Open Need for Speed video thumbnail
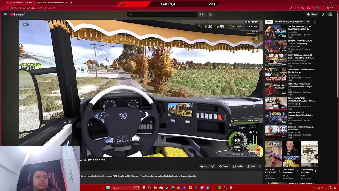The width and height of the screenshot is (339, 191). [x=276, y=118]
